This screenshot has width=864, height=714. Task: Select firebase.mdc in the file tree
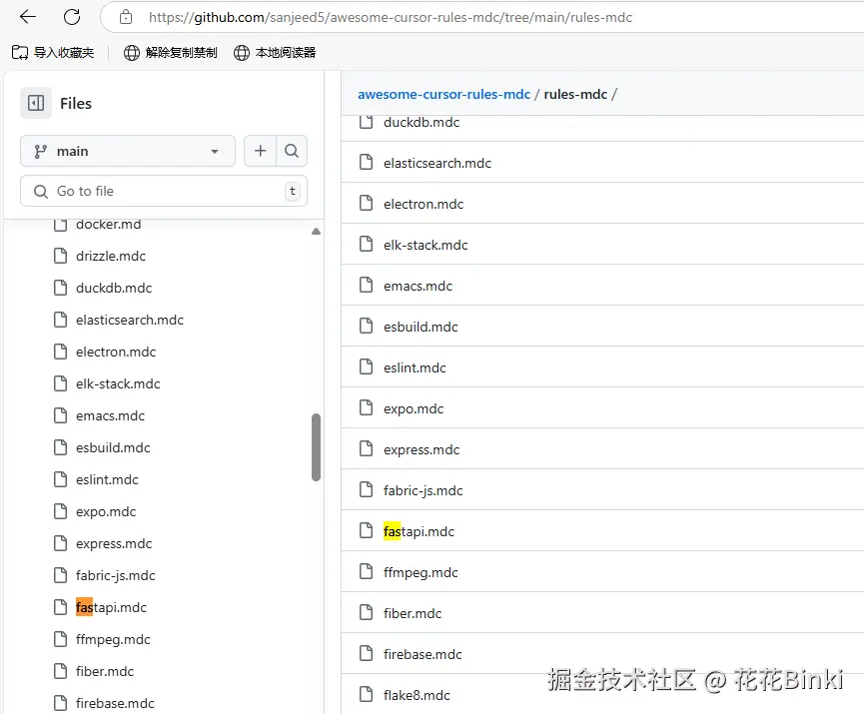tap(115, 704)
